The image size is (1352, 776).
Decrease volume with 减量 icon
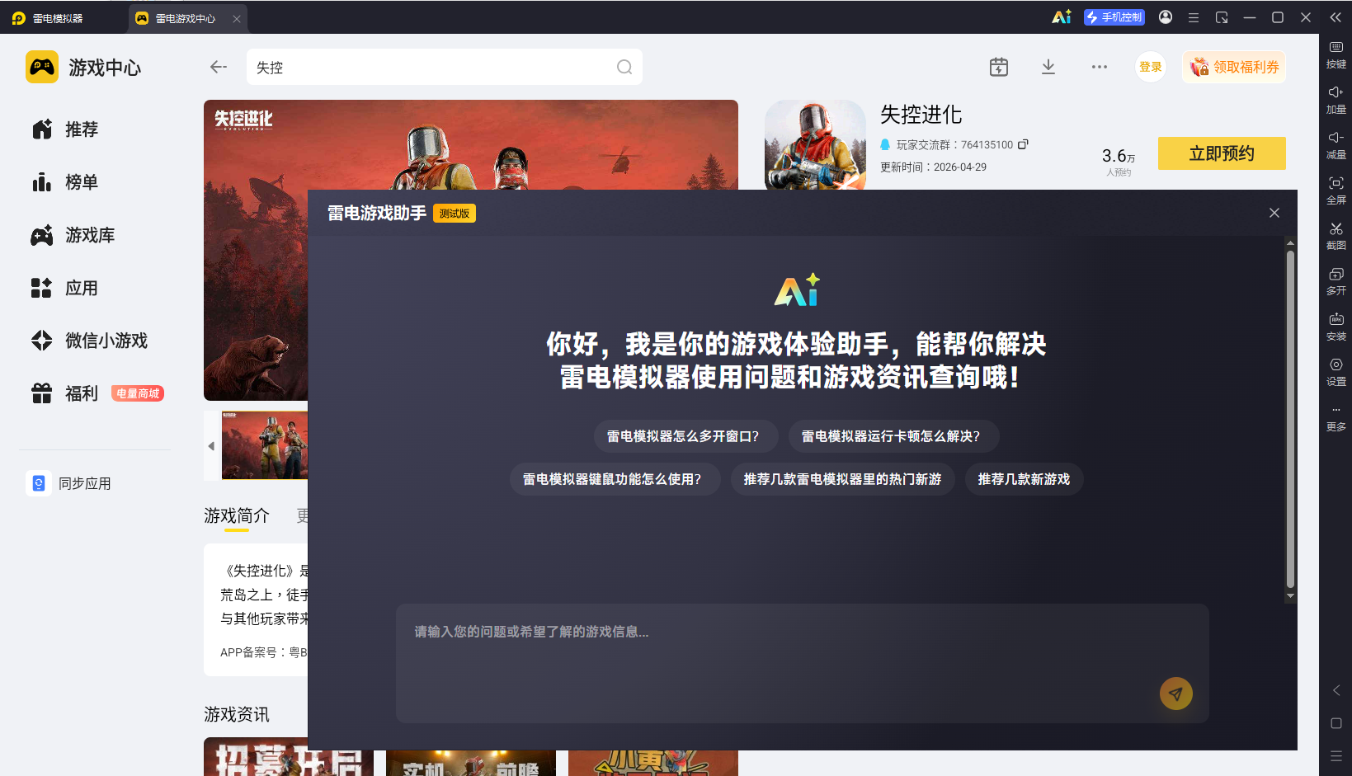(x=1336, y=145)
